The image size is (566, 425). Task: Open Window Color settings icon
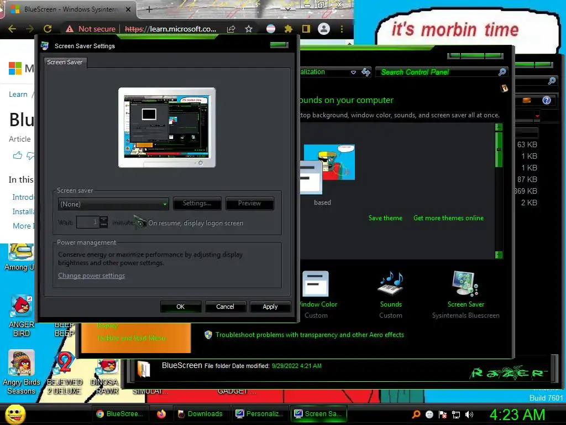coord(315,284)
